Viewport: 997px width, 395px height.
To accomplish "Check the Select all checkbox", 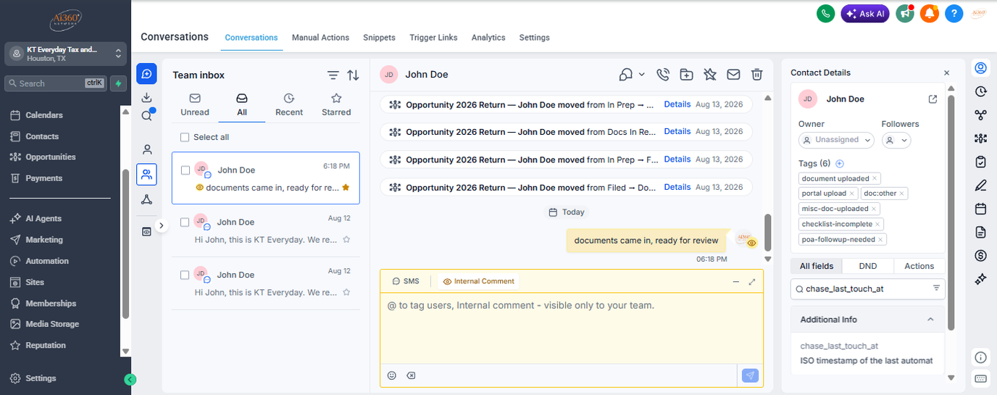I will (185, 137).
